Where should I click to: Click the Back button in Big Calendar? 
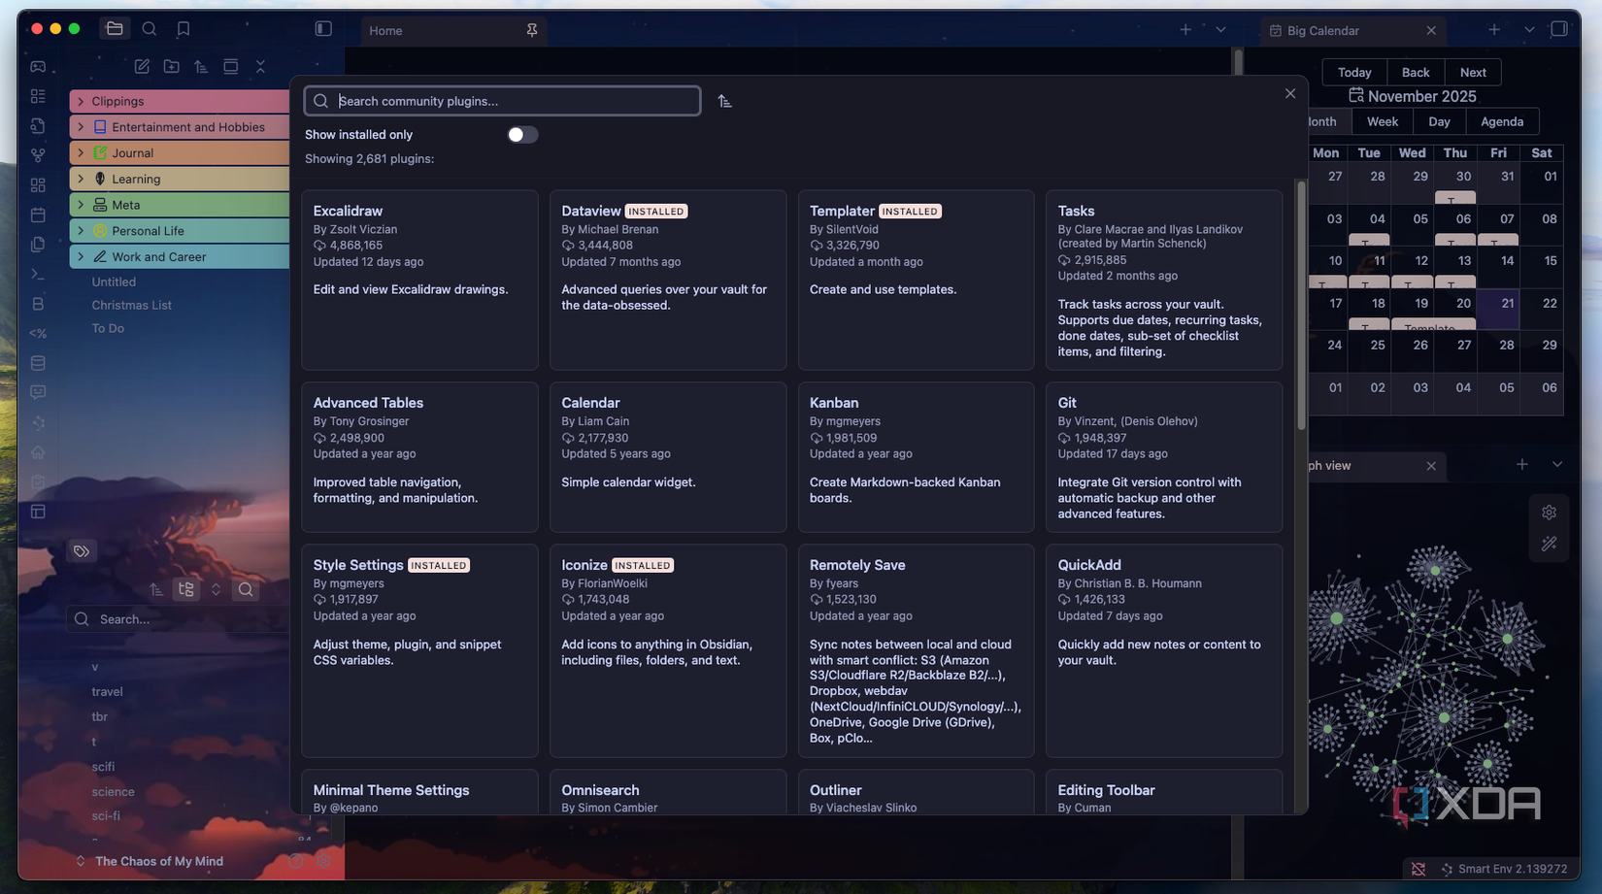pyautogui.click(x=1416, y=73)
